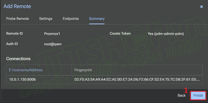Open the Settings tab
The image size is (208, 103).
click(46, 19)
